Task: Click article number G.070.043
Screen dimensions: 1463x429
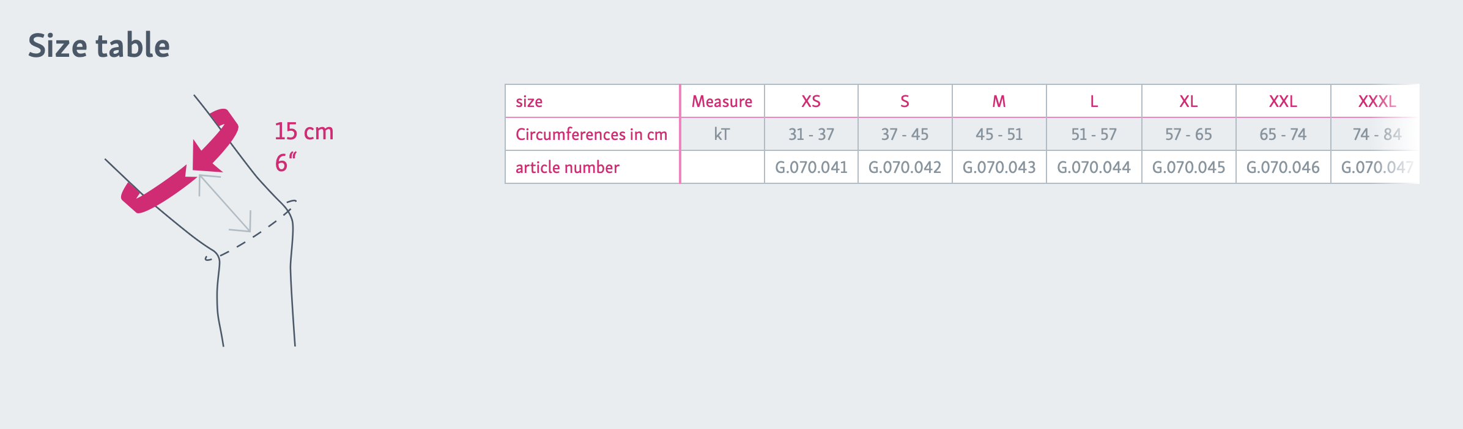Action: [x=999, y=167]
